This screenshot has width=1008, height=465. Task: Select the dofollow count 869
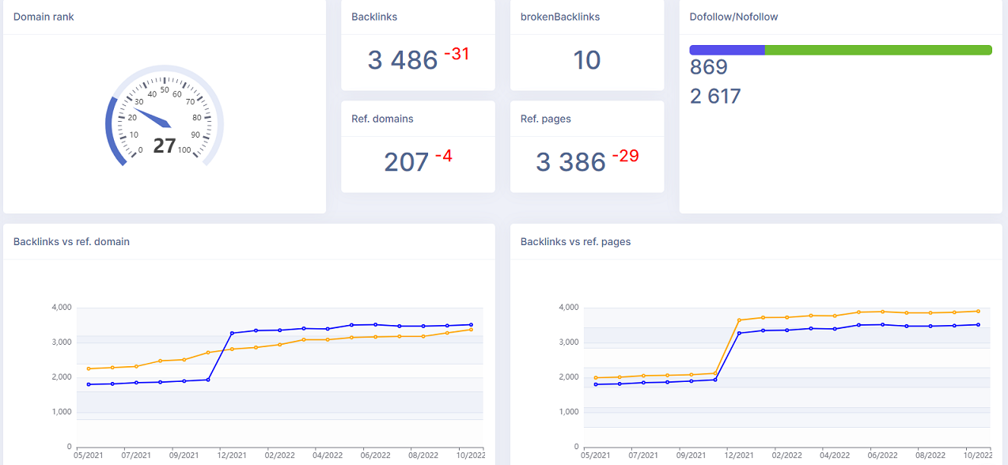tap(708, 66)
